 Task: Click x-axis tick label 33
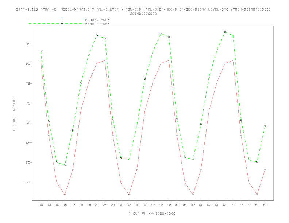pyautogui.click(x=129, y=205)
